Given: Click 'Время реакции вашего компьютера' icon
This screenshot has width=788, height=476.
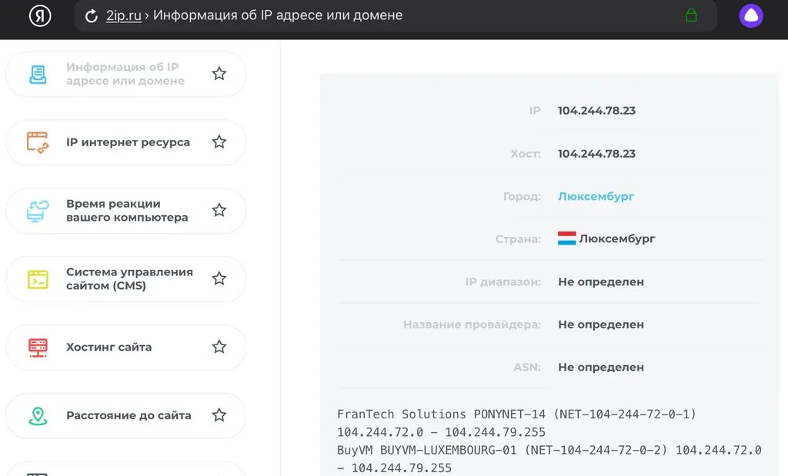Looking at the screenshot, I should pyautogui.click(x=38, y=211).
